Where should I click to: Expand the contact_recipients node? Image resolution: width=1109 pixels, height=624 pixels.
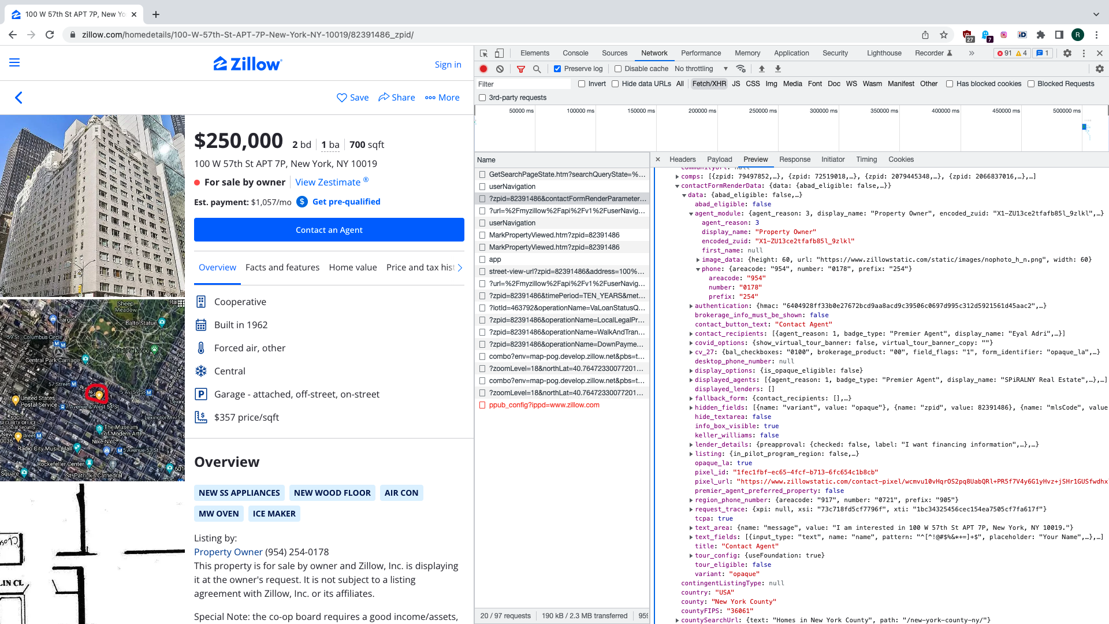click(691, 334)
